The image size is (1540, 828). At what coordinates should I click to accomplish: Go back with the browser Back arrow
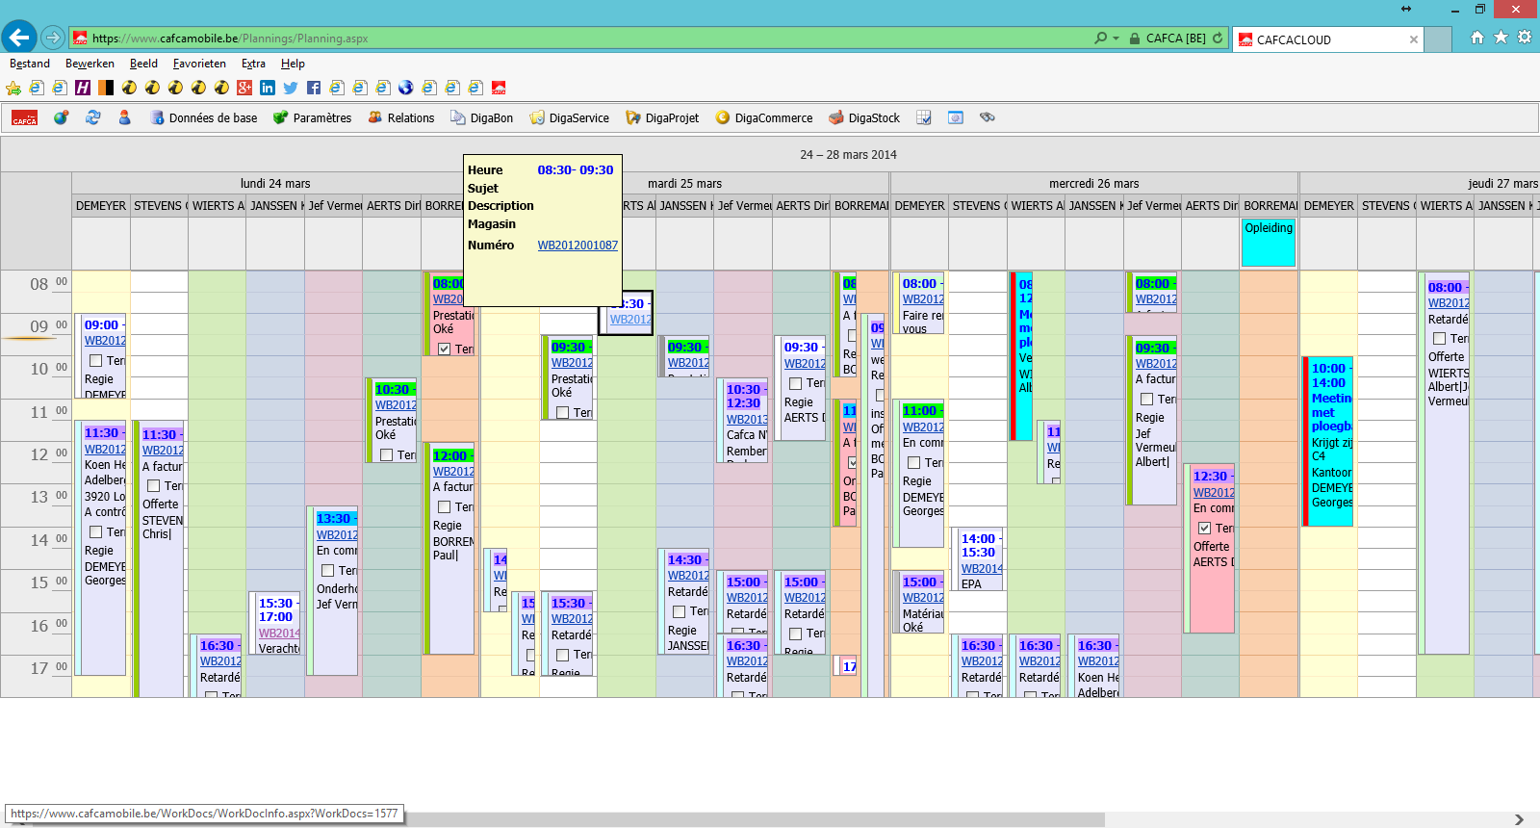[19, 38]
